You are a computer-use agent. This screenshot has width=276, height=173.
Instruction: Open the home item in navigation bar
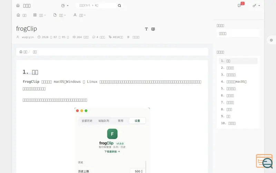coord(21,15)
